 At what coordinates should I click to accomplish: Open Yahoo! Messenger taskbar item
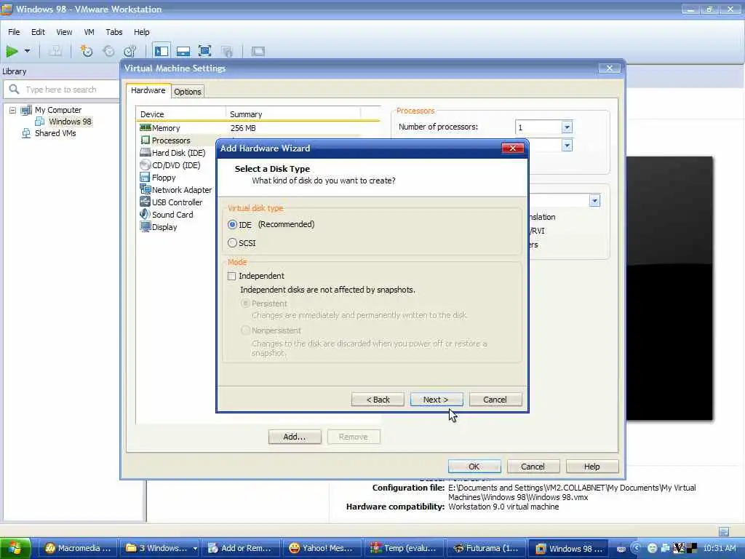tap(322, 549)
